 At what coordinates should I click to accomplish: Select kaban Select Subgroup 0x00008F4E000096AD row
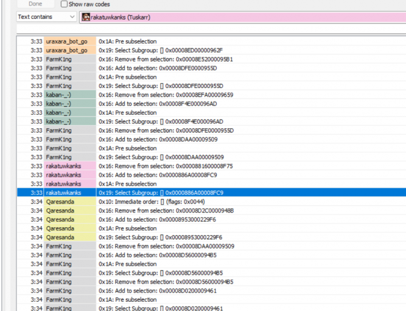point(212,121)
